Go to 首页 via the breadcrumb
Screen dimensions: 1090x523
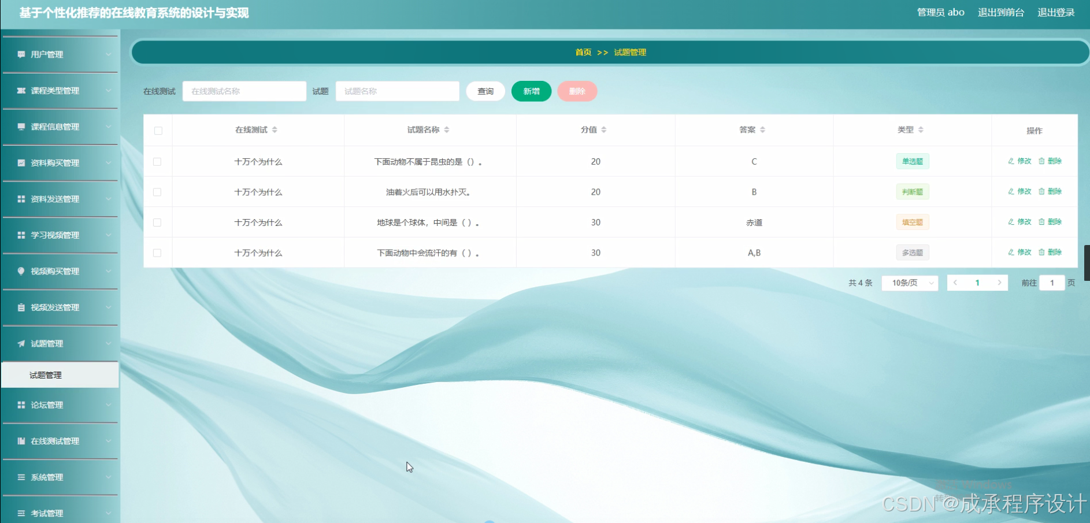[583, 52]
